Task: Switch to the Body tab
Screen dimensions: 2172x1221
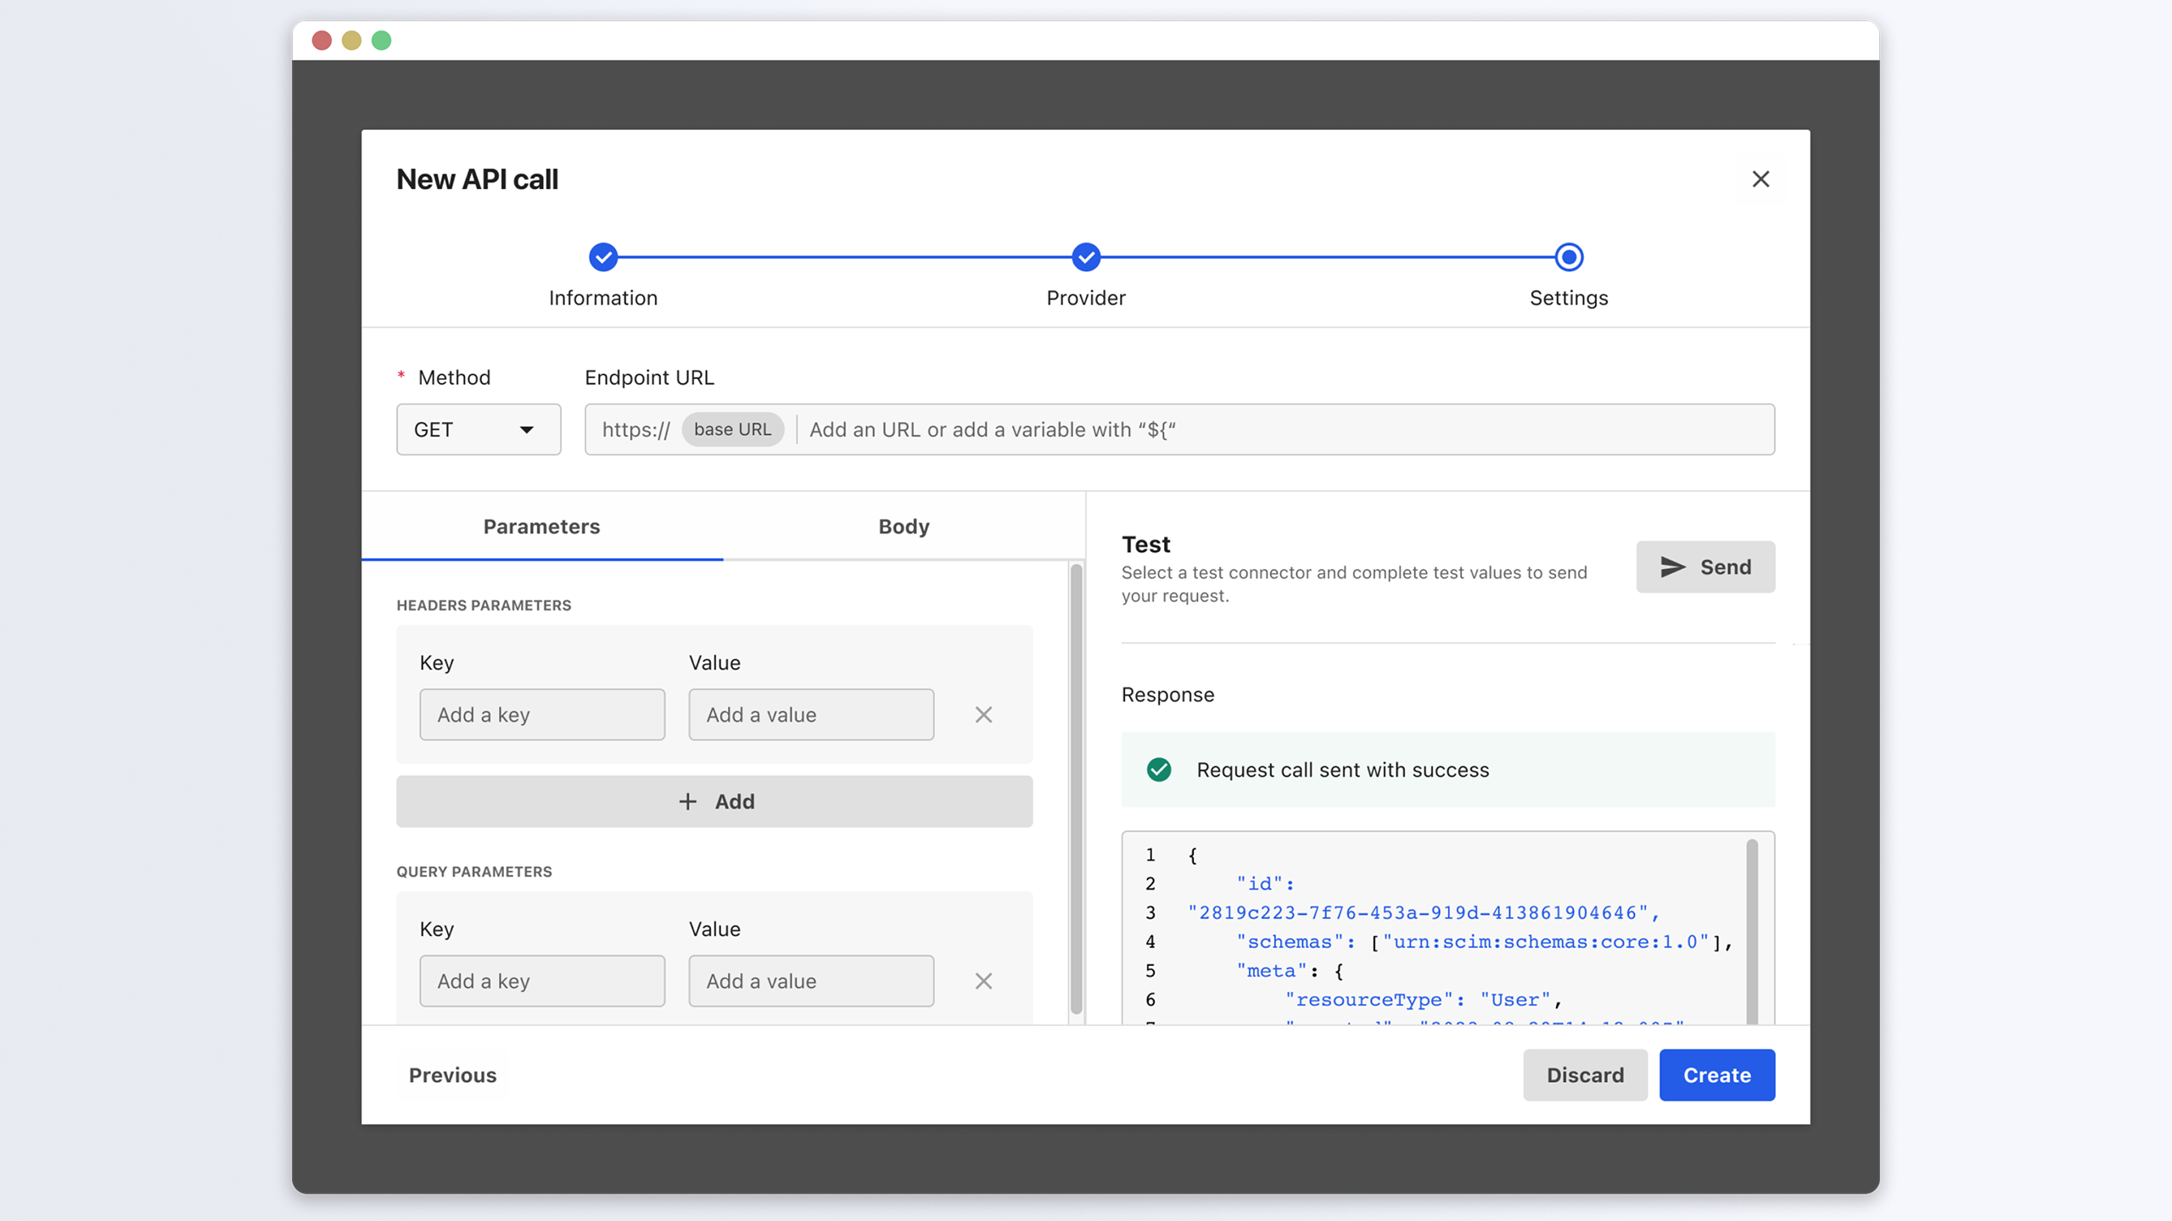Action: 904,527
